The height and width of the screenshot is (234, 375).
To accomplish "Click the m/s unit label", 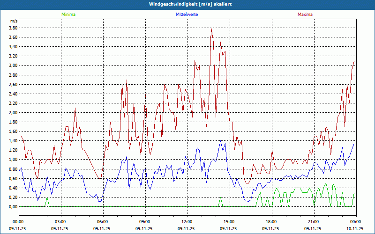I will [x=14, y=21].
